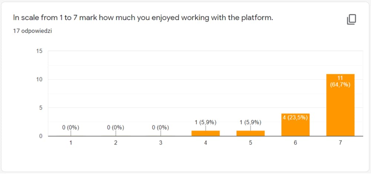Click the copy chart icon
Viewport: 371px width, 174px height.
click(351, 20)
